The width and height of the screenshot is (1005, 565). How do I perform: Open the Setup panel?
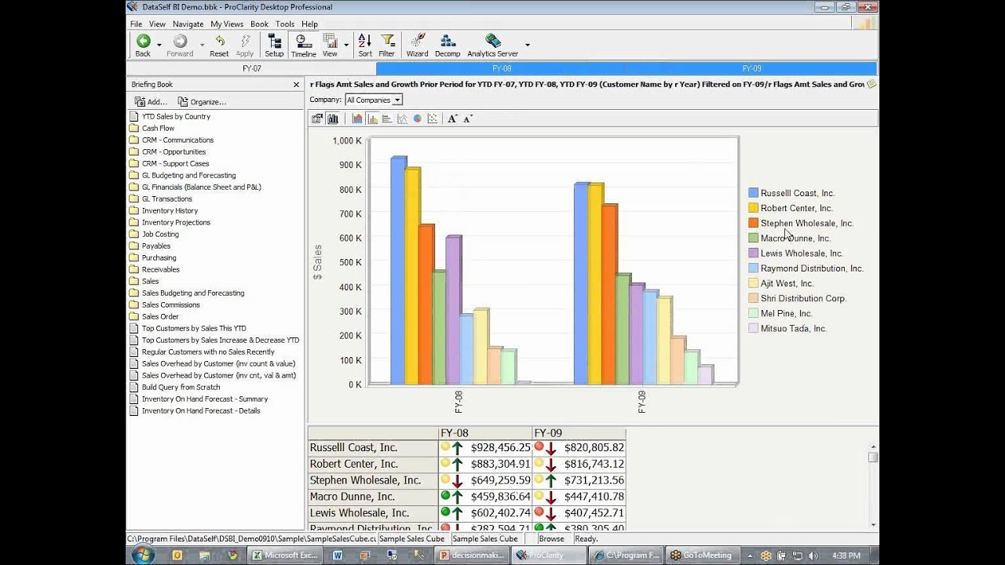[x=274, y=46]
